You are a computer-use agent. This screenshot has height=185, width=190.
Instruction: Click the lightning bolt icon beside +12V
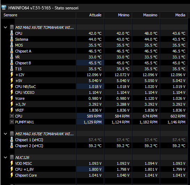coord(12,75)
